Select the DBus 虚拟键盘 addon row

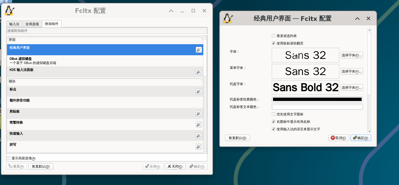tap(105, 61)
